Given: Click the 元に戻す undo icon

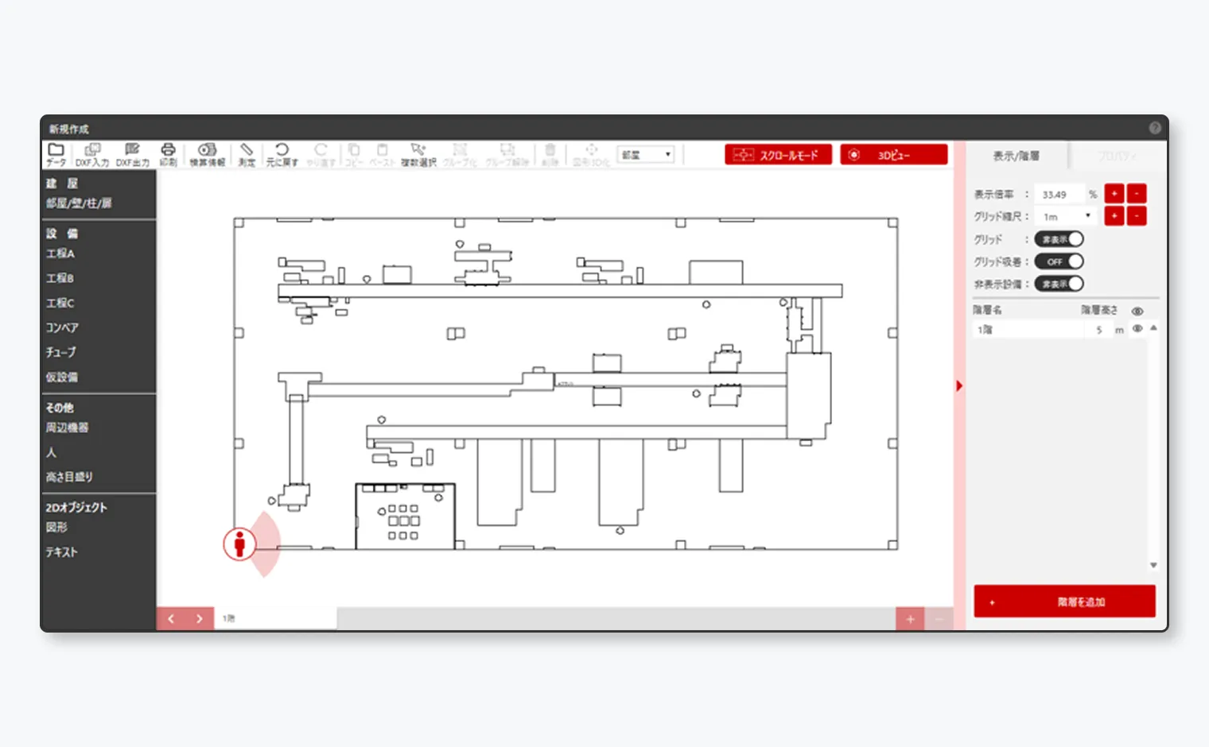Looking at the screenshot, I should pyautogui.click(x=282, y=154).
